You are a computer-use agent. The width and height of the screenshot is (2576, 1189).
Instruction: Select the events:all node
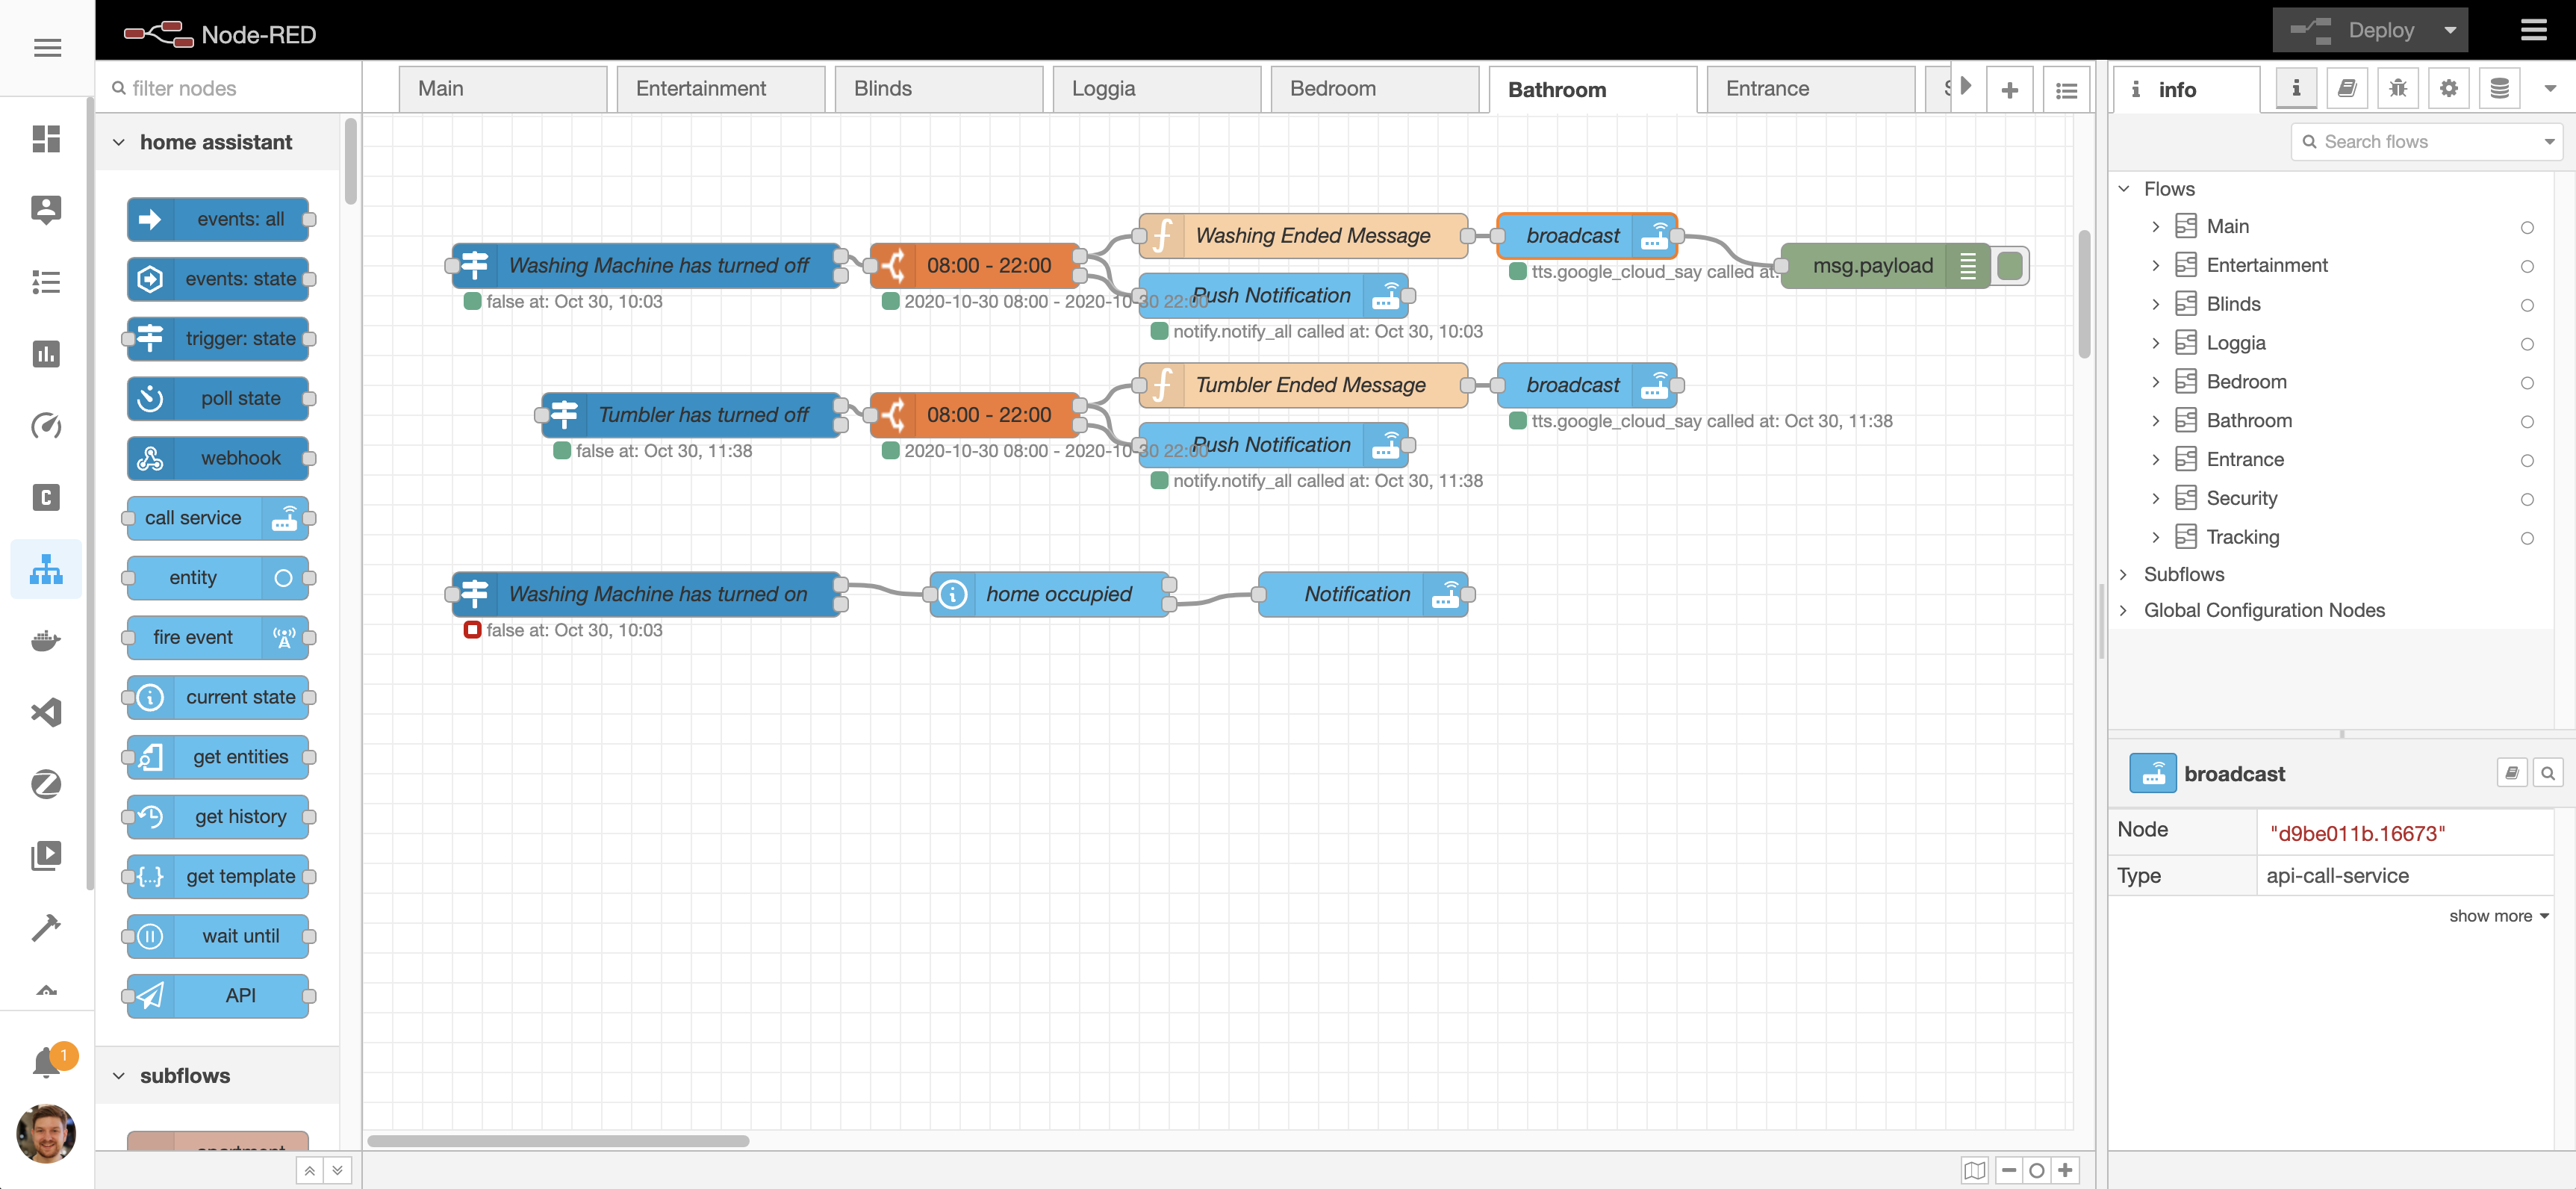point(220,218)
